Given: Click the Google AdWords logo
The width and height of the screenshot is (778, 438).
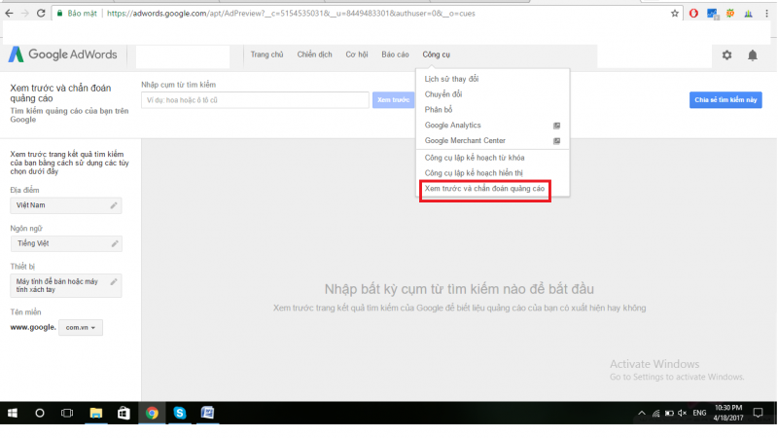Looking at the screenshot, I should coord(63,55).
